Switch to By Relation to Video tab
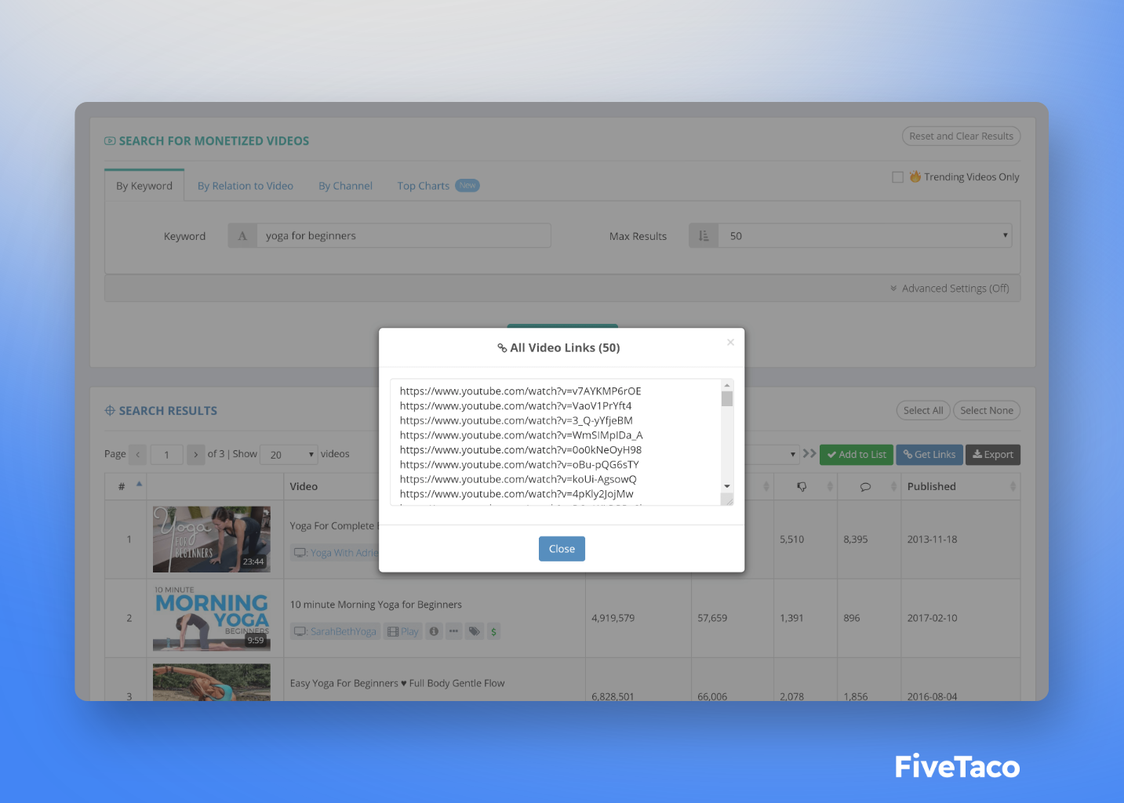The image size is (1124, 803). 245,186
